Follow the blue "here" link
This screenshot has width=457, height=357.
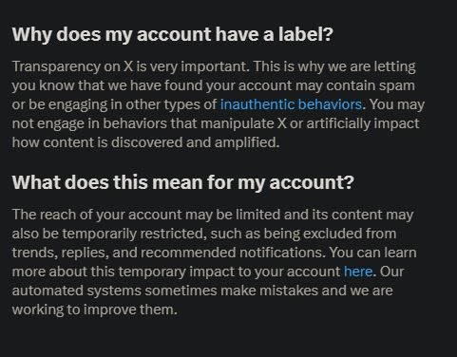[x=358, y=272]
